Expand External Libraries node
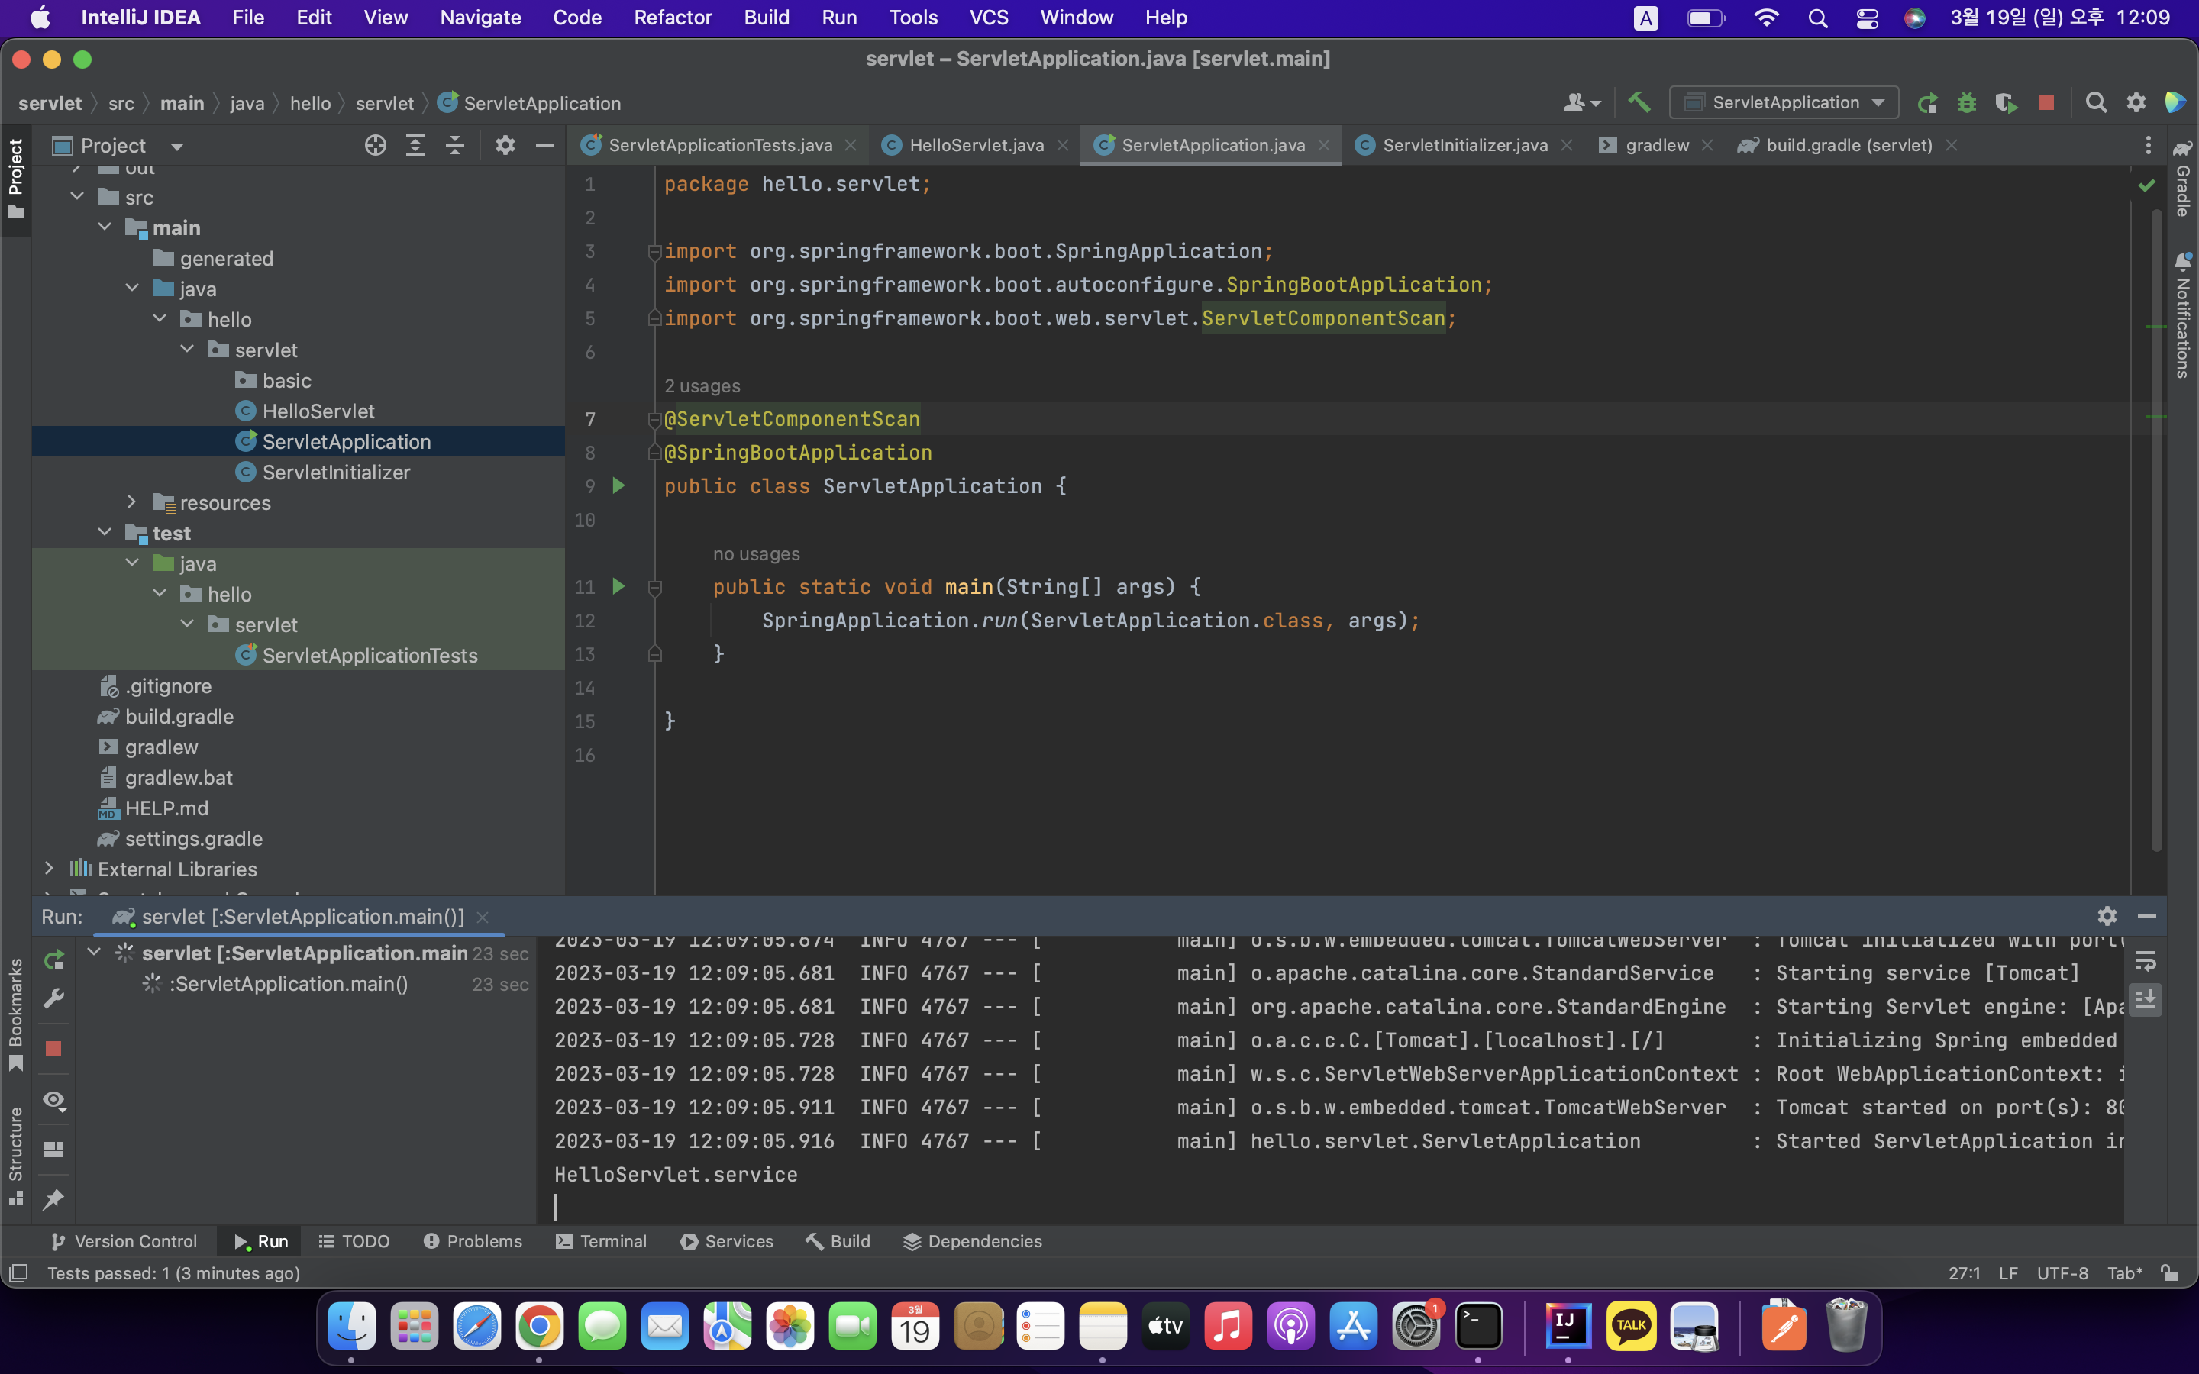This screenshot has height=1374, width=2199. [x=49, y=868]
